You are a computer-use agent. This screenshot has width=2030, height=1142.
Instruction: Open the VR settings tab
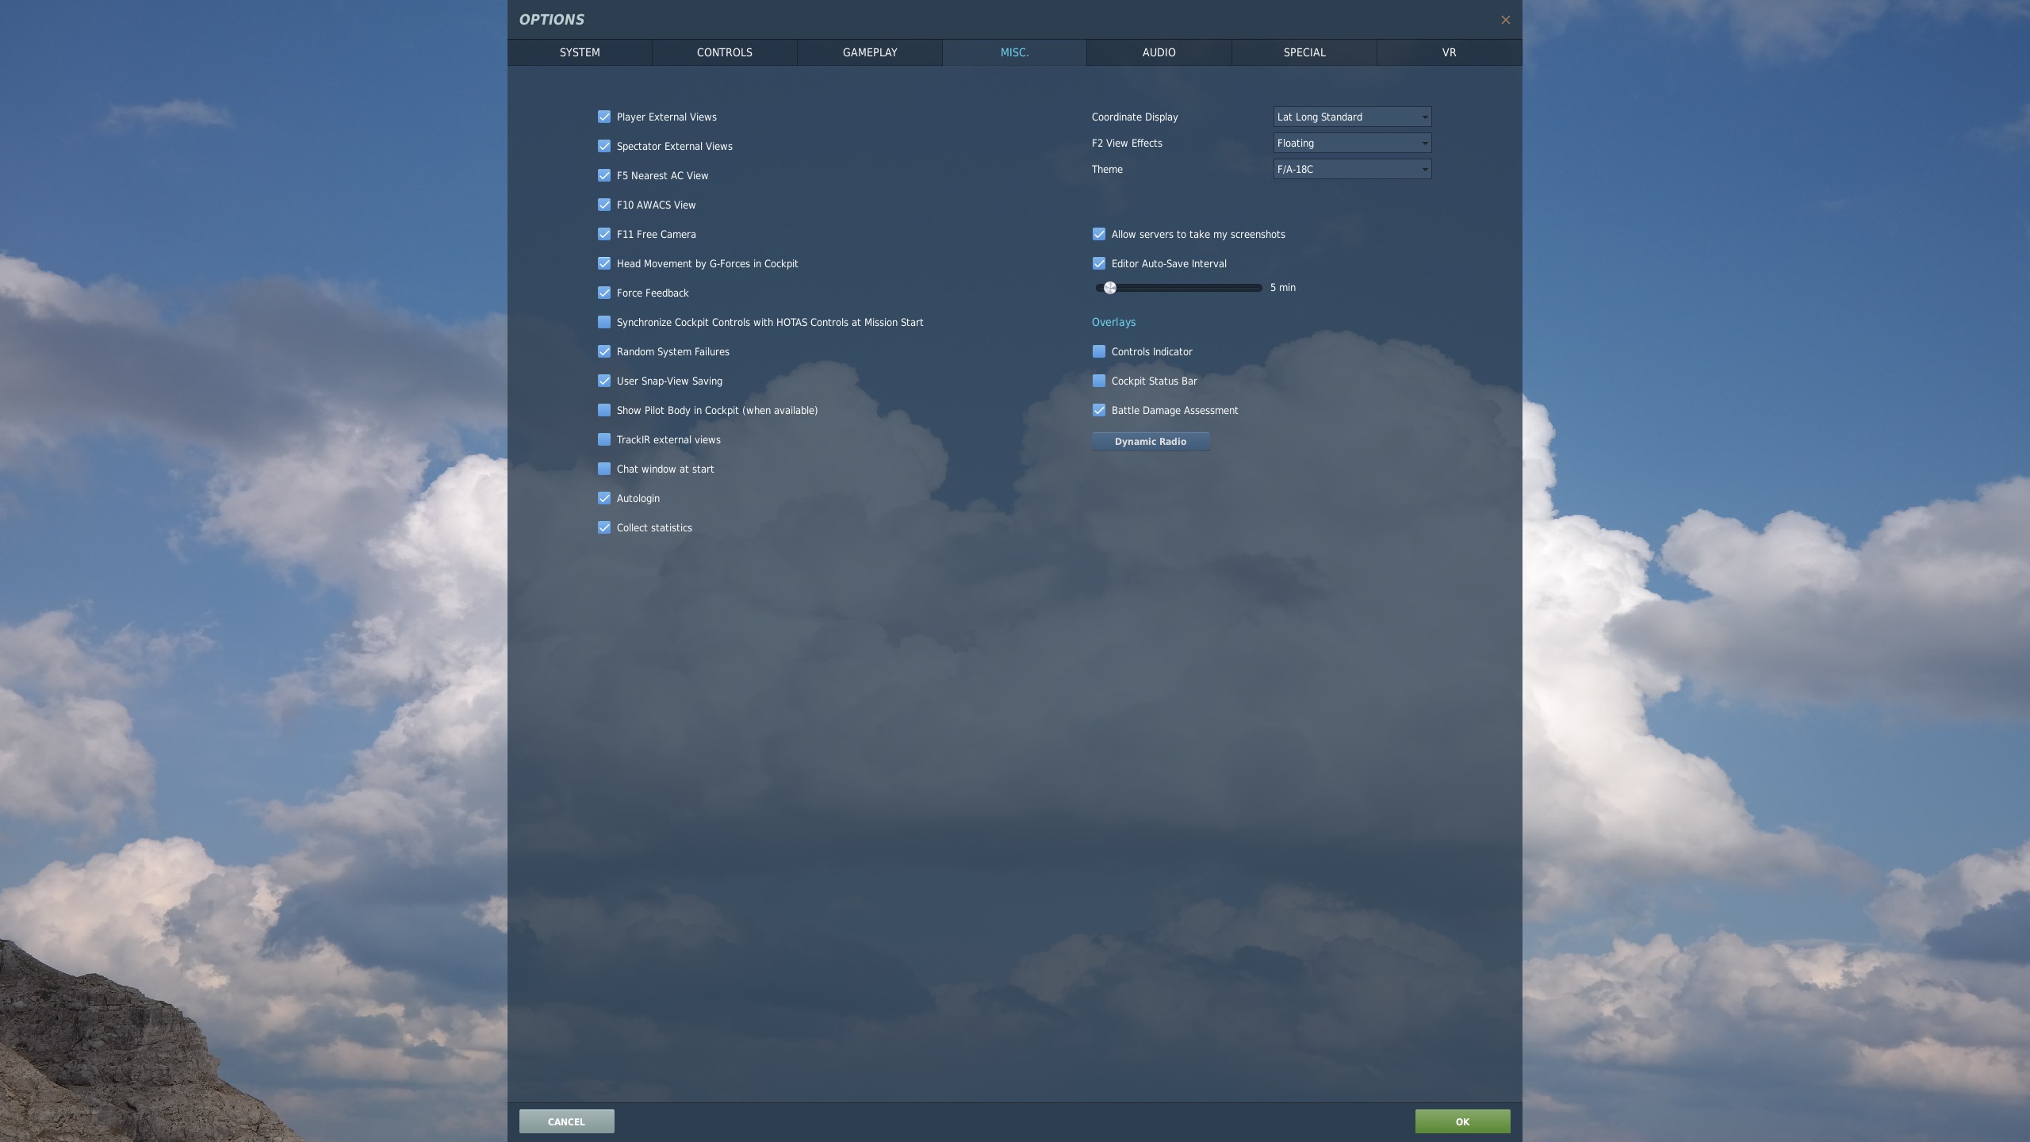pyautogui.click(x=1448, y=52)
